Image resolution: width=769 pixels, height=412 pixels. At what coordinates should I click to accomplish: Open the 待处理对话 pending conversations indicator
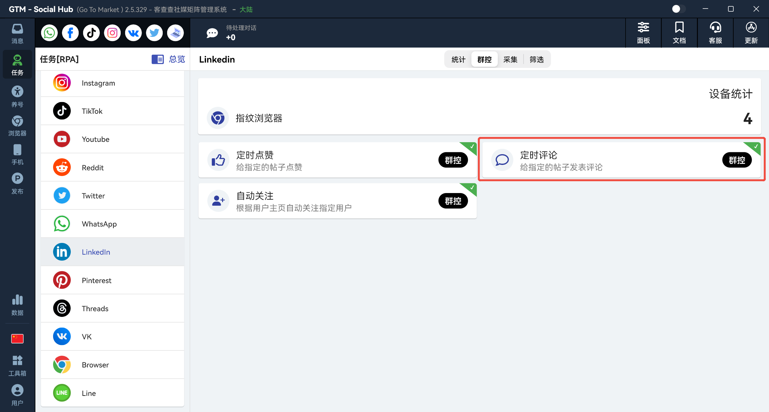tap(231, 33)
